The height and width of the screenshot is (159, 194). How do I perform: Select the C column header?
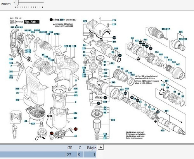80,148
